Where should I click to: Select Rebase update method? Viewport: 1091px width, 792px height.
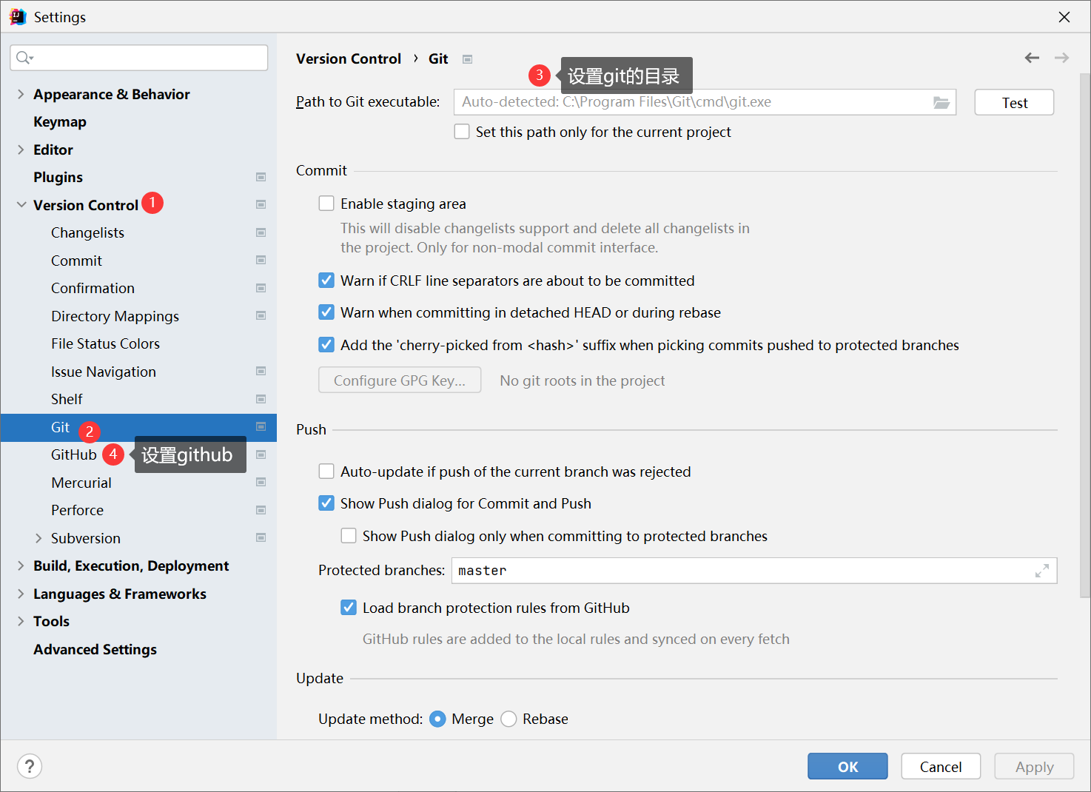pyautogui.click(x=508, y=719)
